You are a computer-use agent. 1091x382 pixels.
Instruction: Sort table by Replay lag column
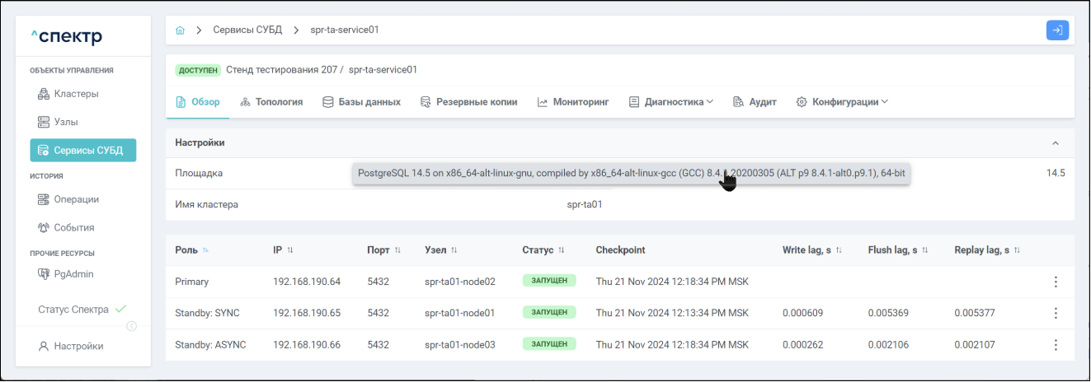[1017, 250]
